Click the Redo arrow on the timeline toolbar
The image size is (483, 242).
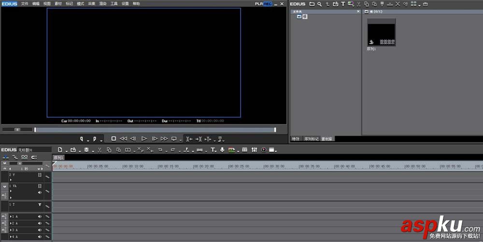(x=173, y=150)
